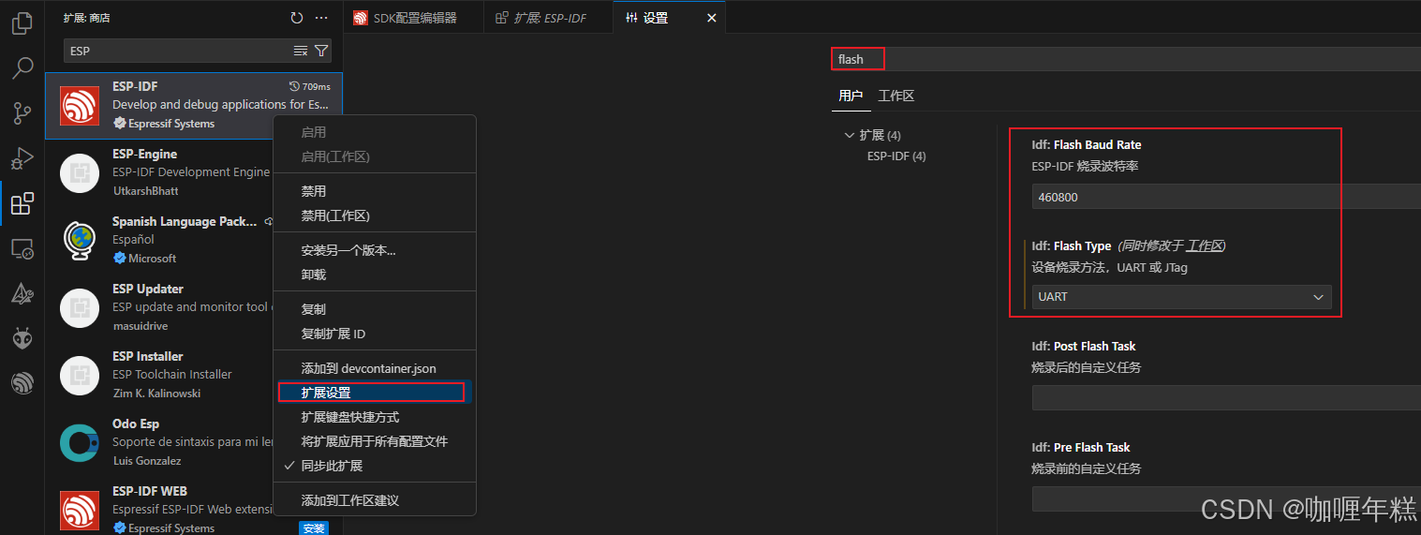Select the masuidrive publisher name
This screenshot has height=535, width=1421.
140,326
